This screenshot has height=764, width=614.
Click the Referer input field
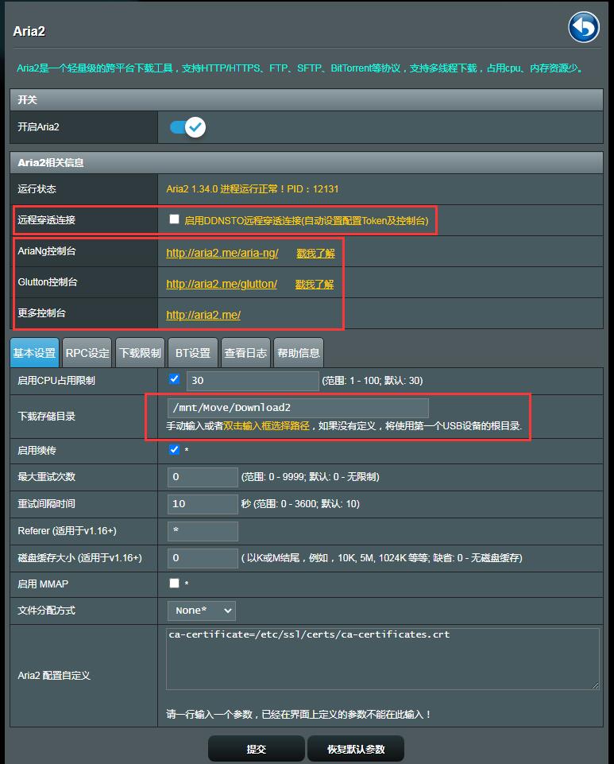point(203,531)
